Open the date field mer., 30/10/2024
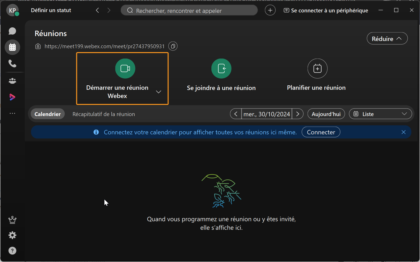Image resolution: width=420 pixels, height=262 pixels. click(267, 114)
